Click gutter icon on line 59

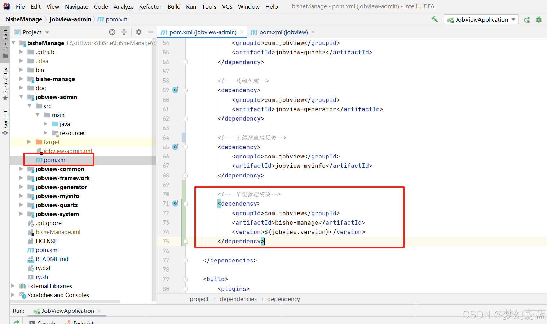point(176,90)
